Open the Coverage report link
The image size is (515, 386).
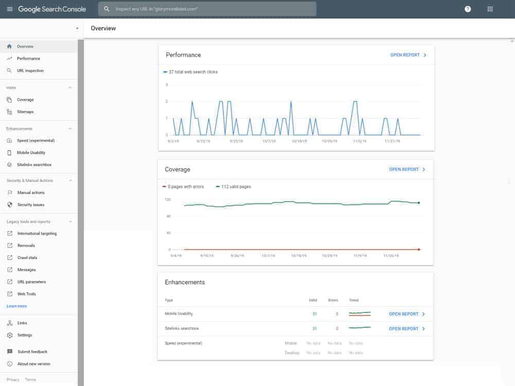click(x=406, y=169)
